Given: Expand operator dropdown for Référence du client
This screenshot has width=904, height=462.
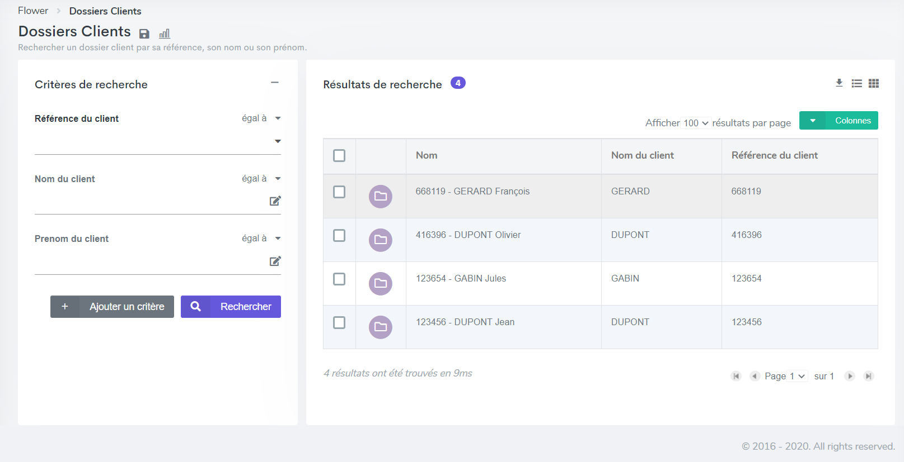Looking at the screenshot, I should point(278,118).
